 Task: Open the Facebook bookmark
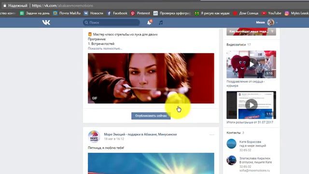point(117,13)
